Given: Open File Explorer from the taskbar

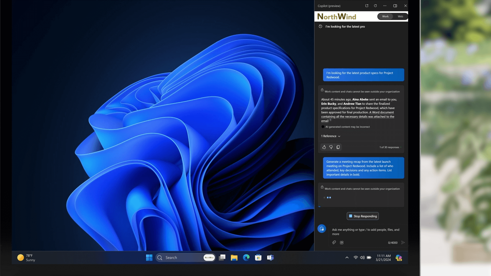Looking at the screenshot, I should tap(234, 258).
